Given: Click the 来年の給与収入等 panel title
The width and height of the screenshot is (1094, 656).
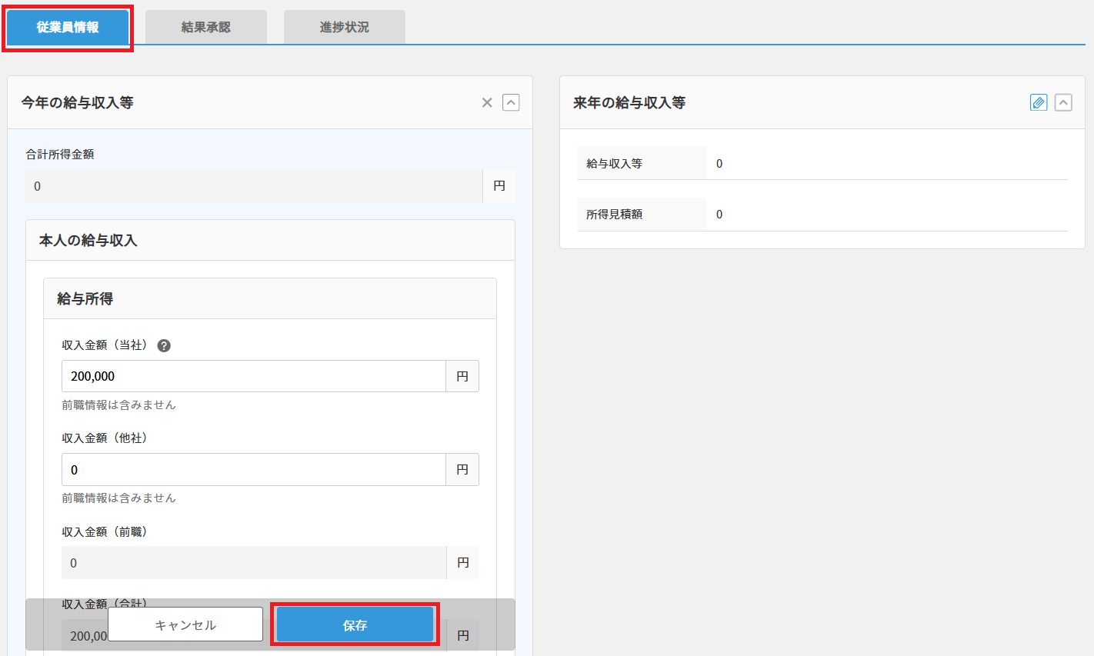Looking at the screenshot, I should [x=629, y=103].
